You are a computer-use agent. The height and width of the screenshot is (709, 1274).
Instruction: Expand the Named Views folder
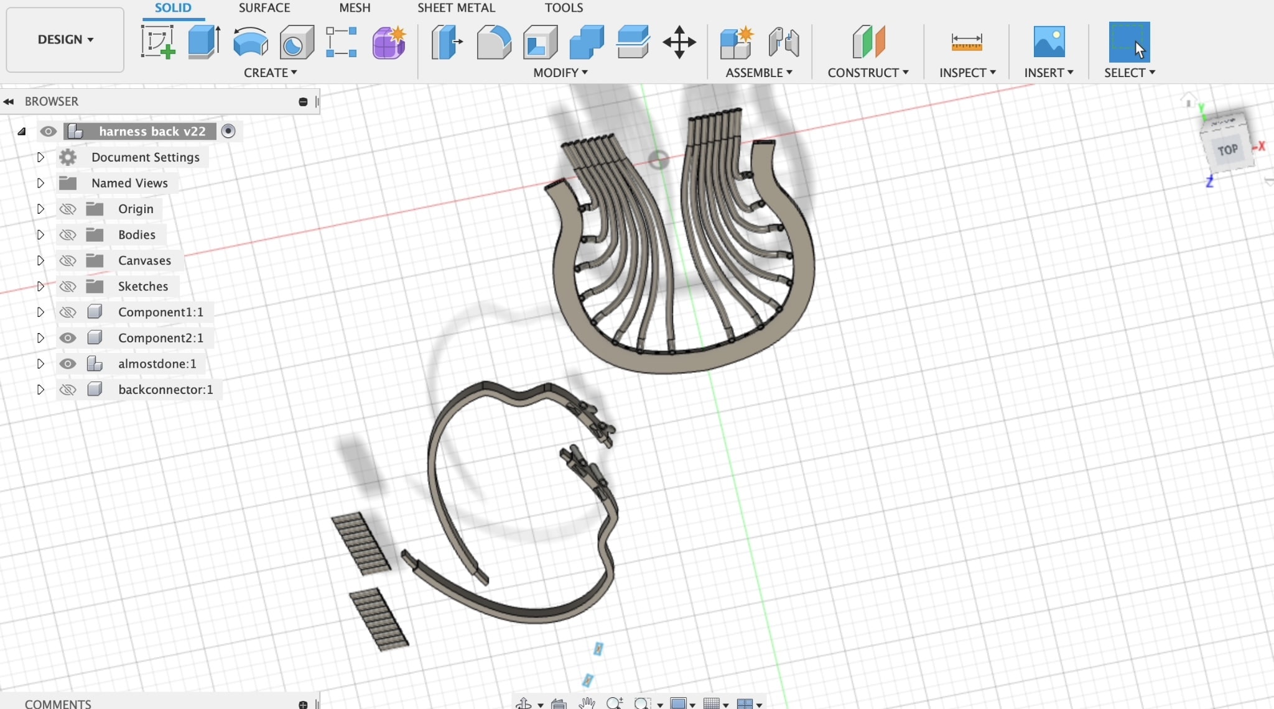pos(40,183)
